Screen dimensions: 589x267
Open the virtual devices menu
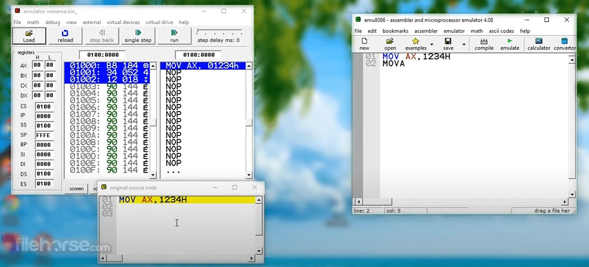point(123,22)
